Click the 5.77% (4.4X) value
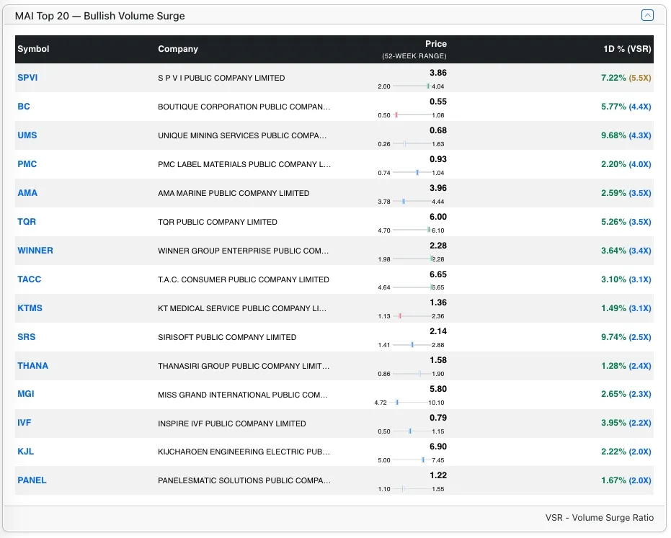 (626, 107)
